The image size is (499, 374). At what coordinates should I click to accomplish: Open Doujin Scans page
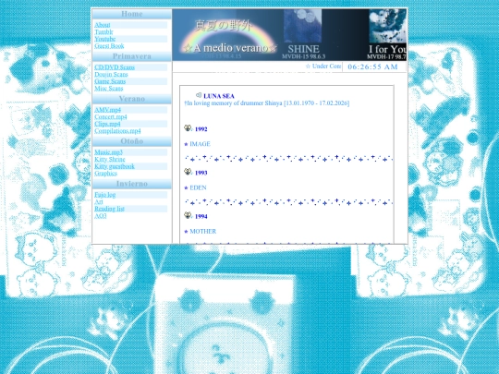111,74
